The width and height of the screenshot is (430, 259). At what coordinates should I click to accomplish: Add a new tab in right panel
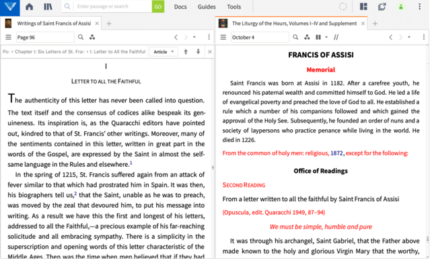(x=375, y=24)
